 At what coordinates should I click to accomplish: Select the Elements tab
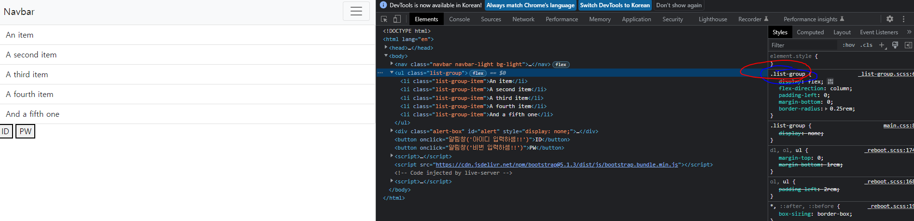pyautogui.click(x=426, y=19)
